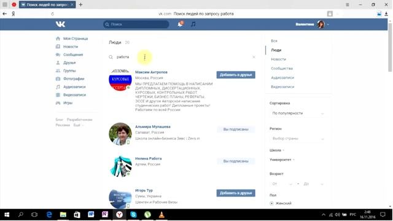Image resolution: width=393 pixels, height=221 pixels.
Task: Click the Аудиозаписи note icon in sidebar
Action: (x=58, y=87)
